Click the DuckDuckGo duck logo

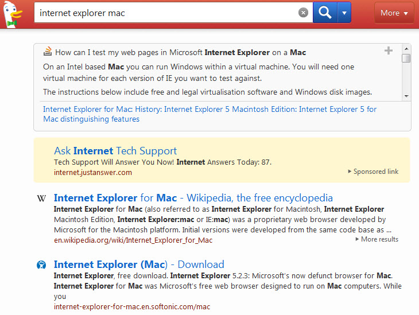(14, 13)
